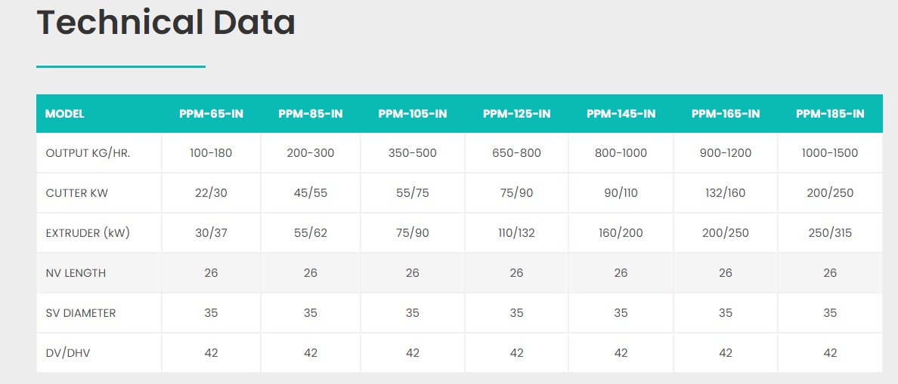Click the Technical Data heading

(166, 23)
